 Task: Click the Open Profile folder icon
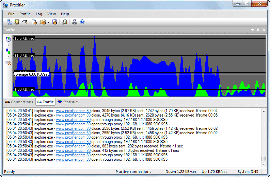click(x=43, y=22)
